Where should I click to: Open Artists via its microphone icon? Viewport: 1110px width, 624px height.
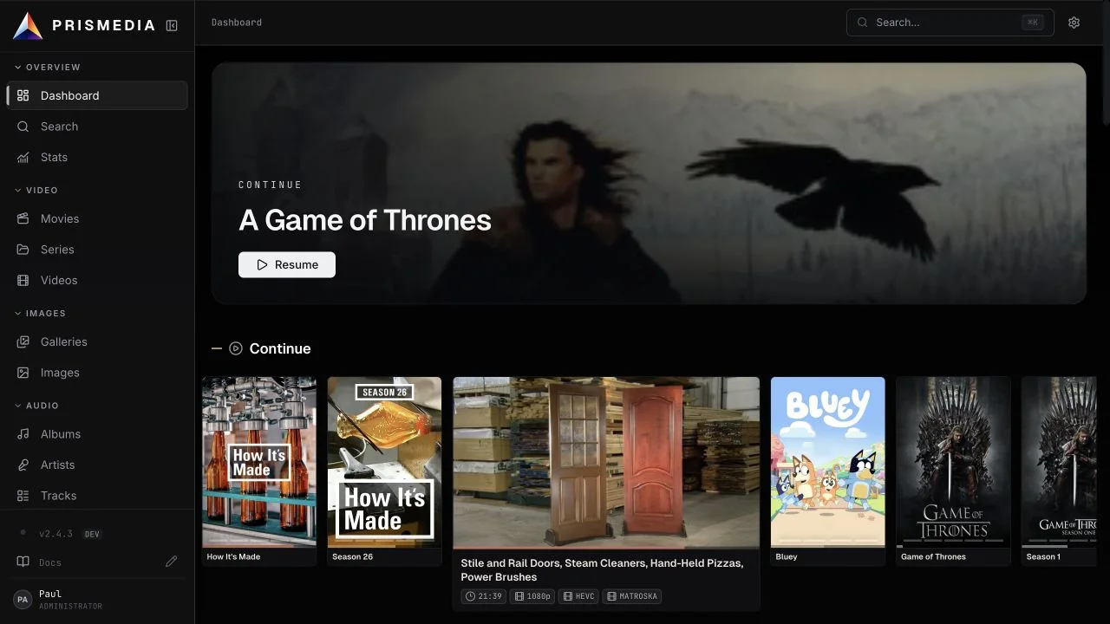pyautogui.click(x=23, y=465)
